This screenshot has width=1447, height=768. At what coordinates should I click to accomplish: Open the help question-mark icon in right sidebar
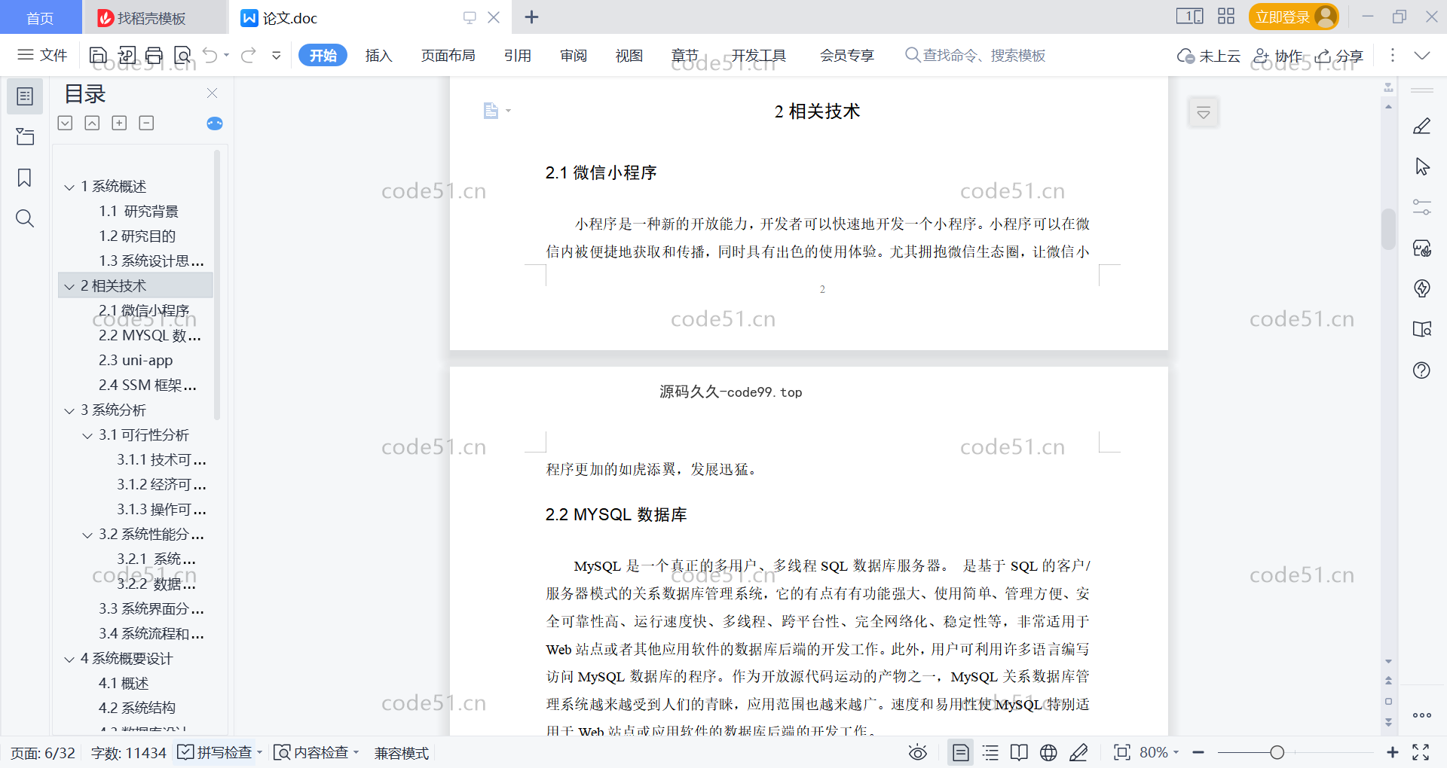pos(1422,370)
